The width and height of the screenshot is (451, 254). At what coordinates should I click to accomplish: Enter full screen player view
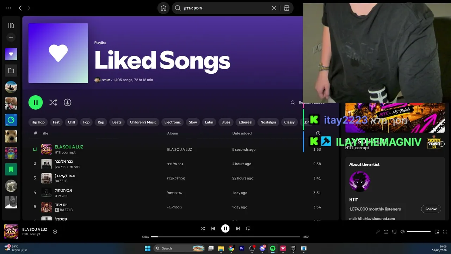tap(445, 232)
